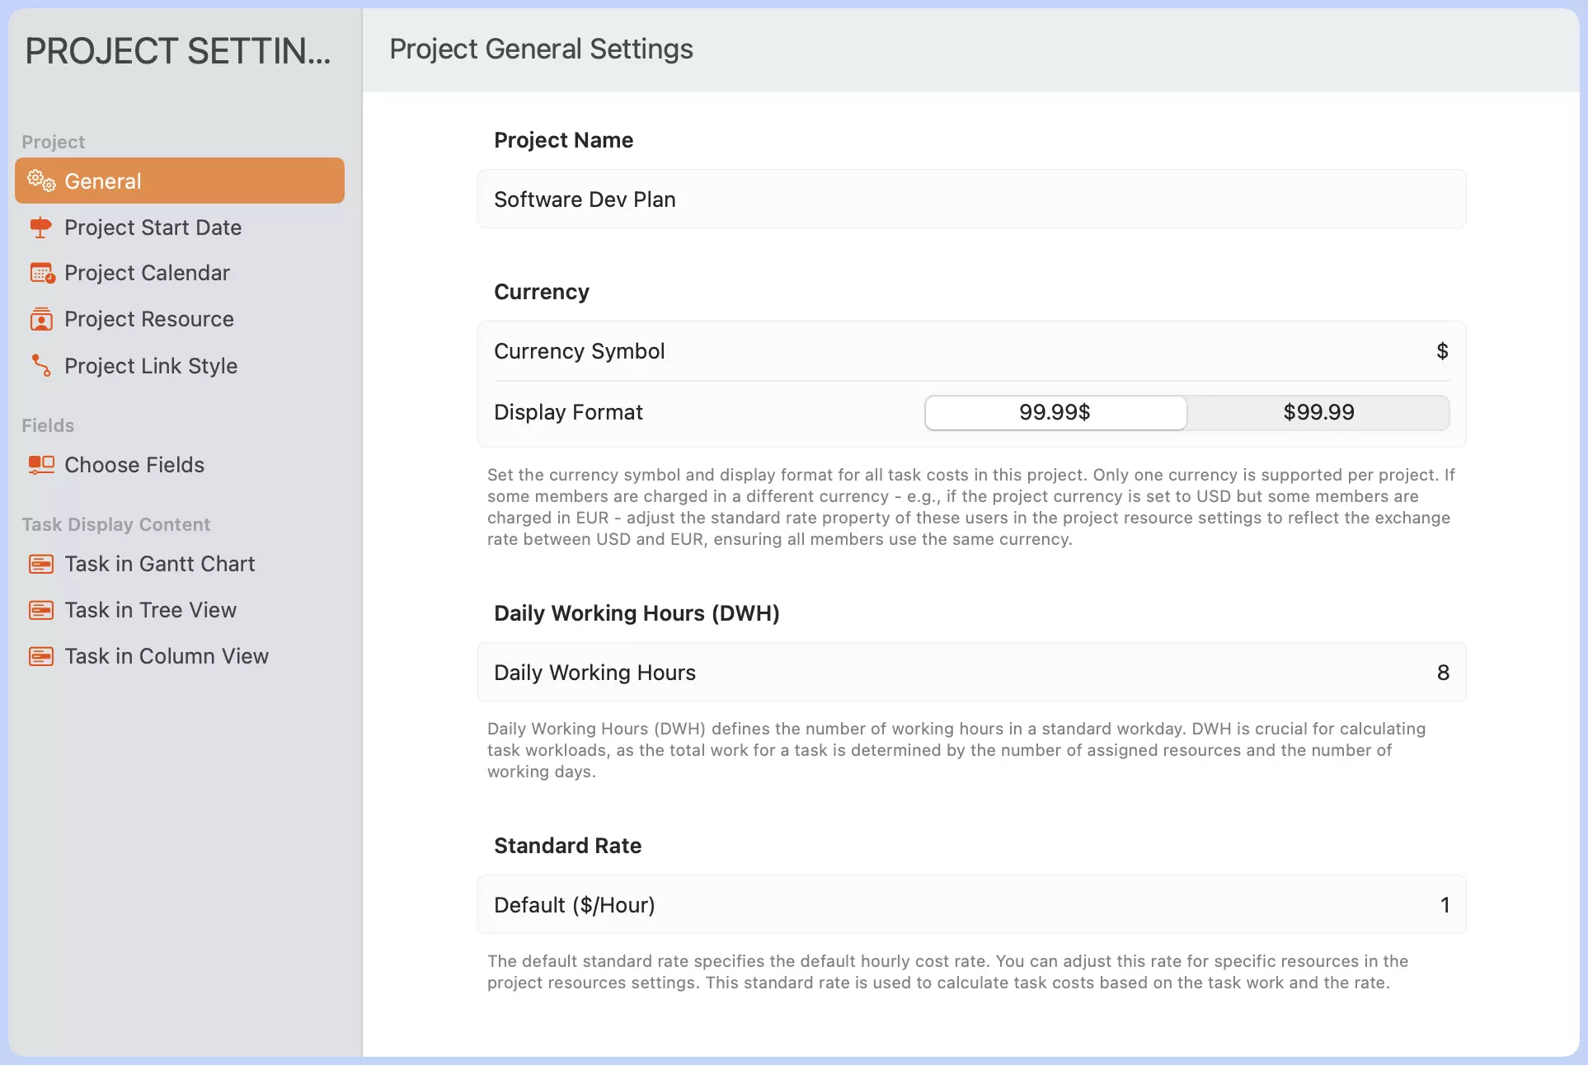1588x1065 pixels.
Task: Adjust the Default ($/Hour) standard rate
Action: pos(1444,904)
